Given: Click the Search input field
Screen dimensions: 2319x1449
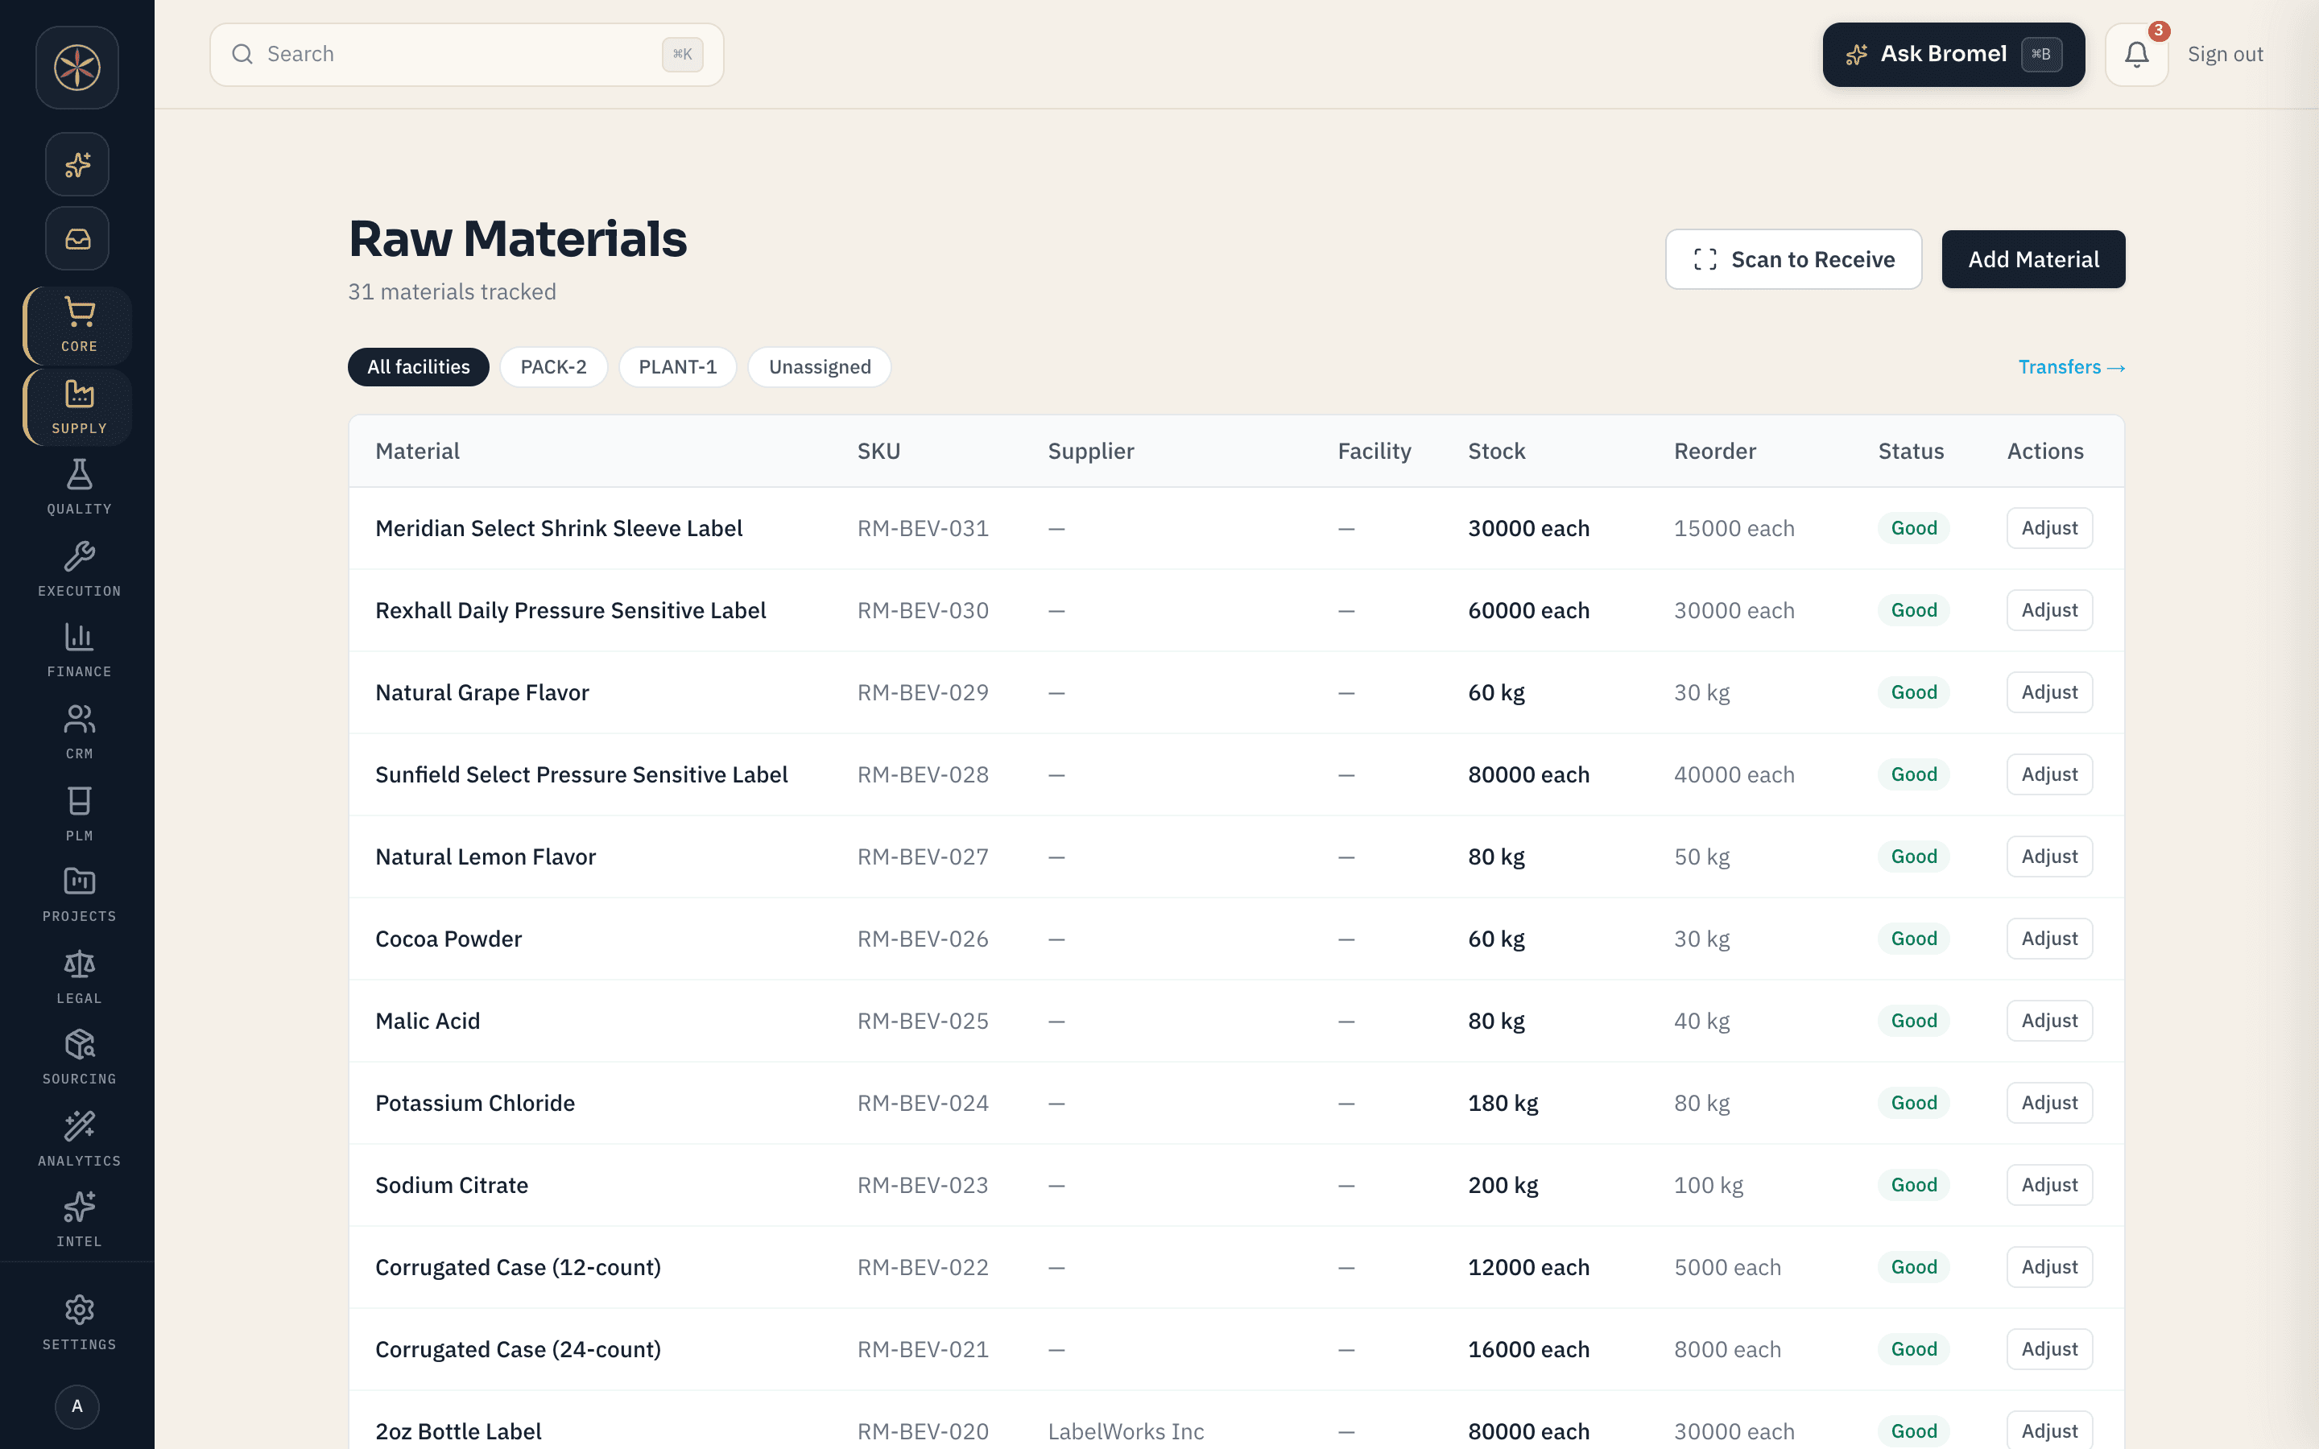Looking at the screenshot, I should (467, 55).
